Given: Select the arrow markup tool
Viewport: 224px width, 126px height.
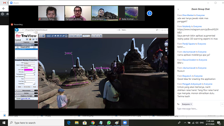Looking at the screenshot, I should (x=63, y=36).
